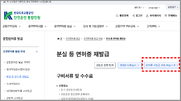This screenshot has width=181, height=101.
Task: Select 외국운전면허증 교환발급 in sidebar
Action: pyautogui.click(x=19, y=91)
